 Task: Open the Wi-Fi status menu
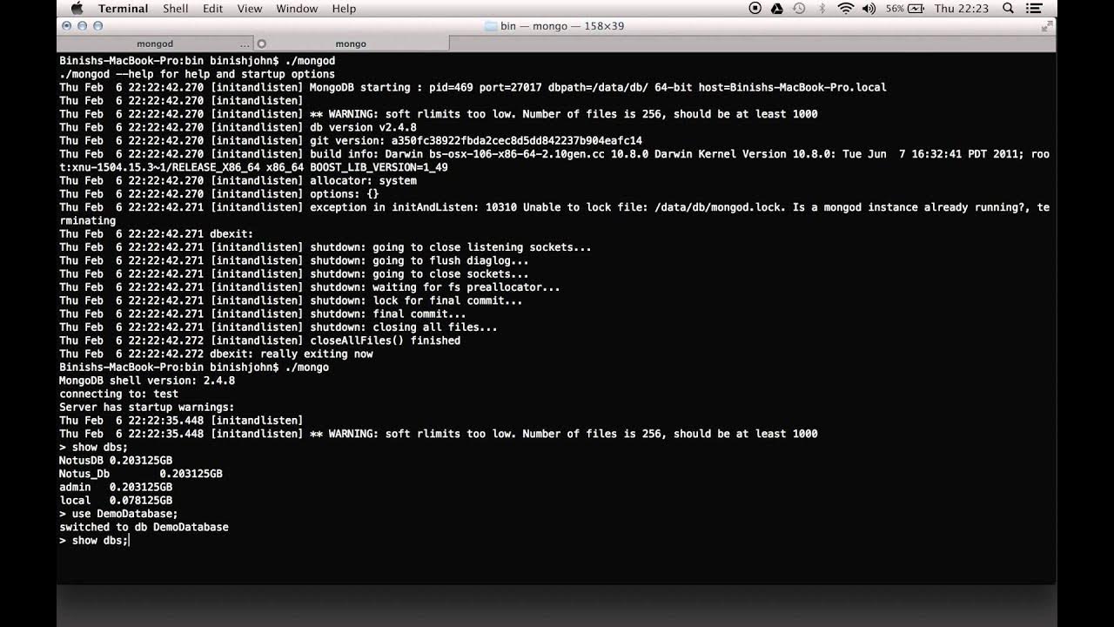tap(846, 9)
